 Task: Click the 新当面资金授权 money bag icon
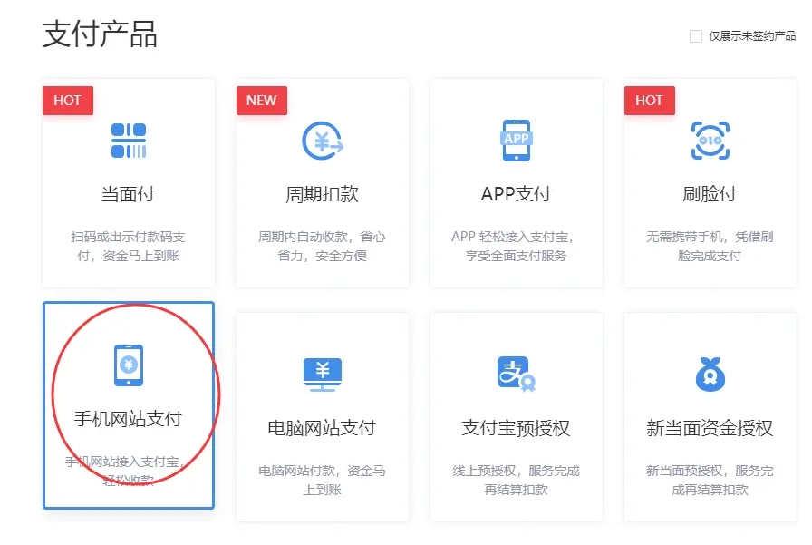tap(710, 373)
